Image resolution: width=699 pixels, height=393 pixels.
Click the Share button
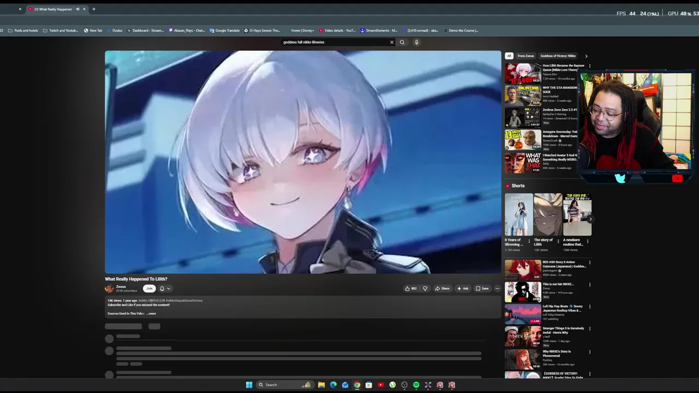coord(442,289)
